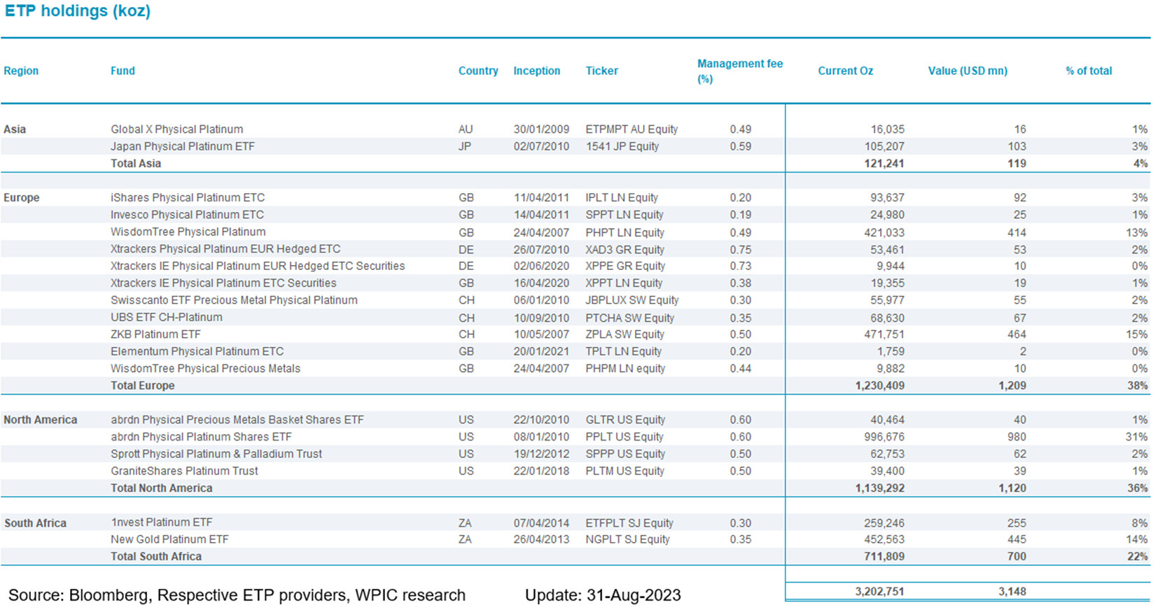Select ticker 'GLTR US Equity'

[625, 420]
